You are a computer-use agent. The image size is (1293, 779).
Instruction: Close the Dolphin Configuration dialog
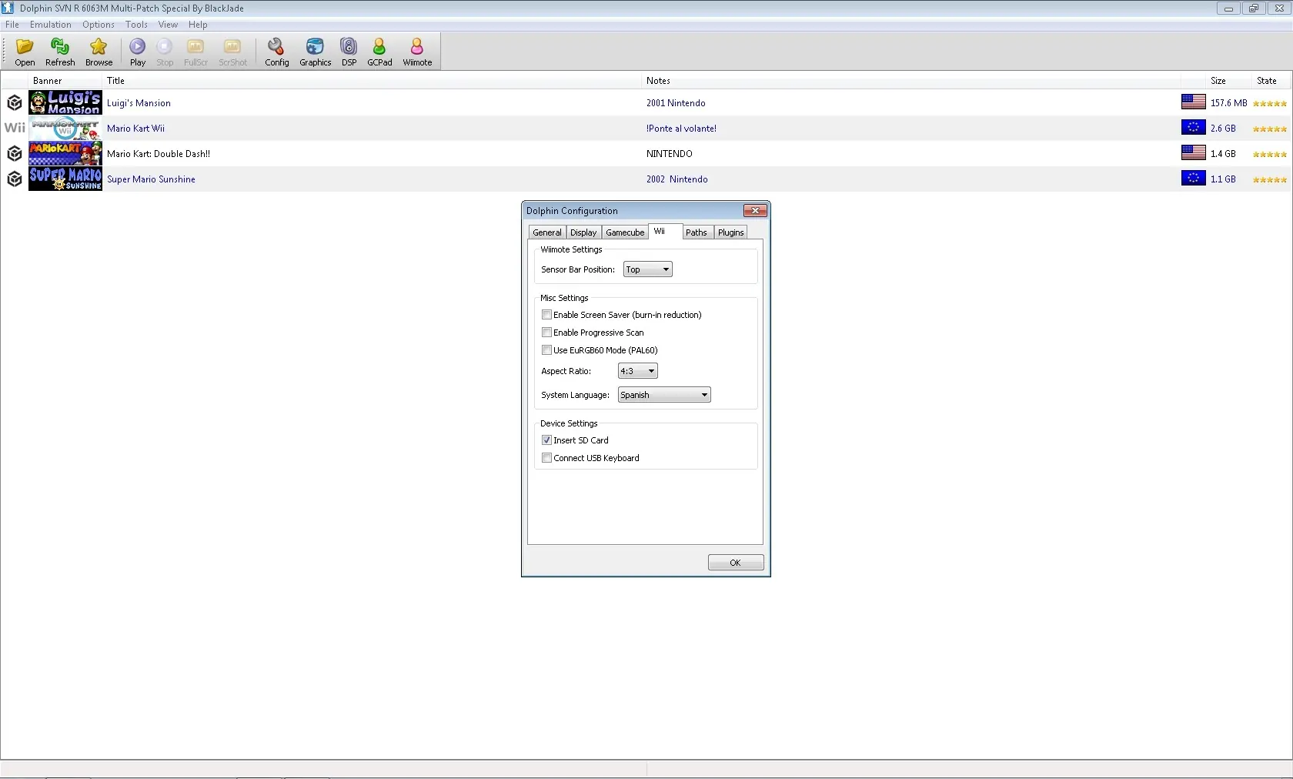point(755,210)
